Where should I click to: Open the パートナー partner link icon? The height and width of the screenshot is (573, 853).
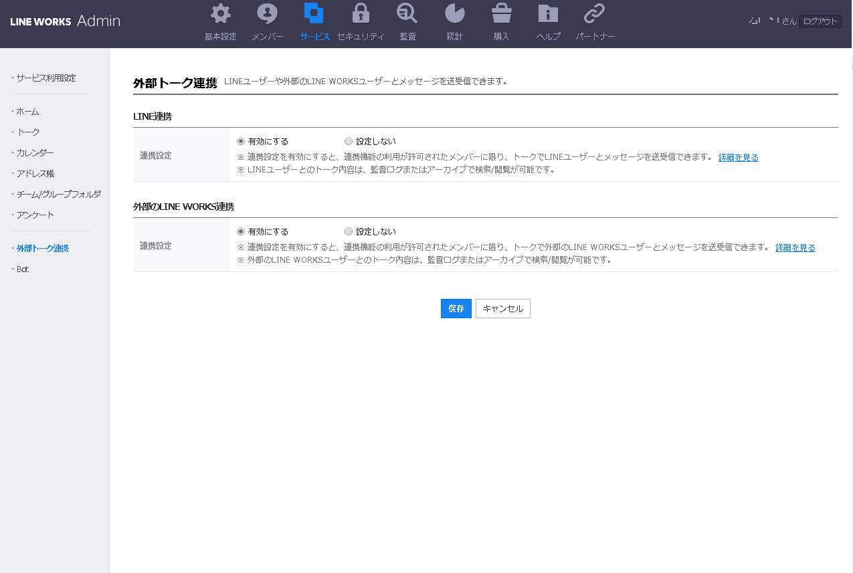coord(594,14)
